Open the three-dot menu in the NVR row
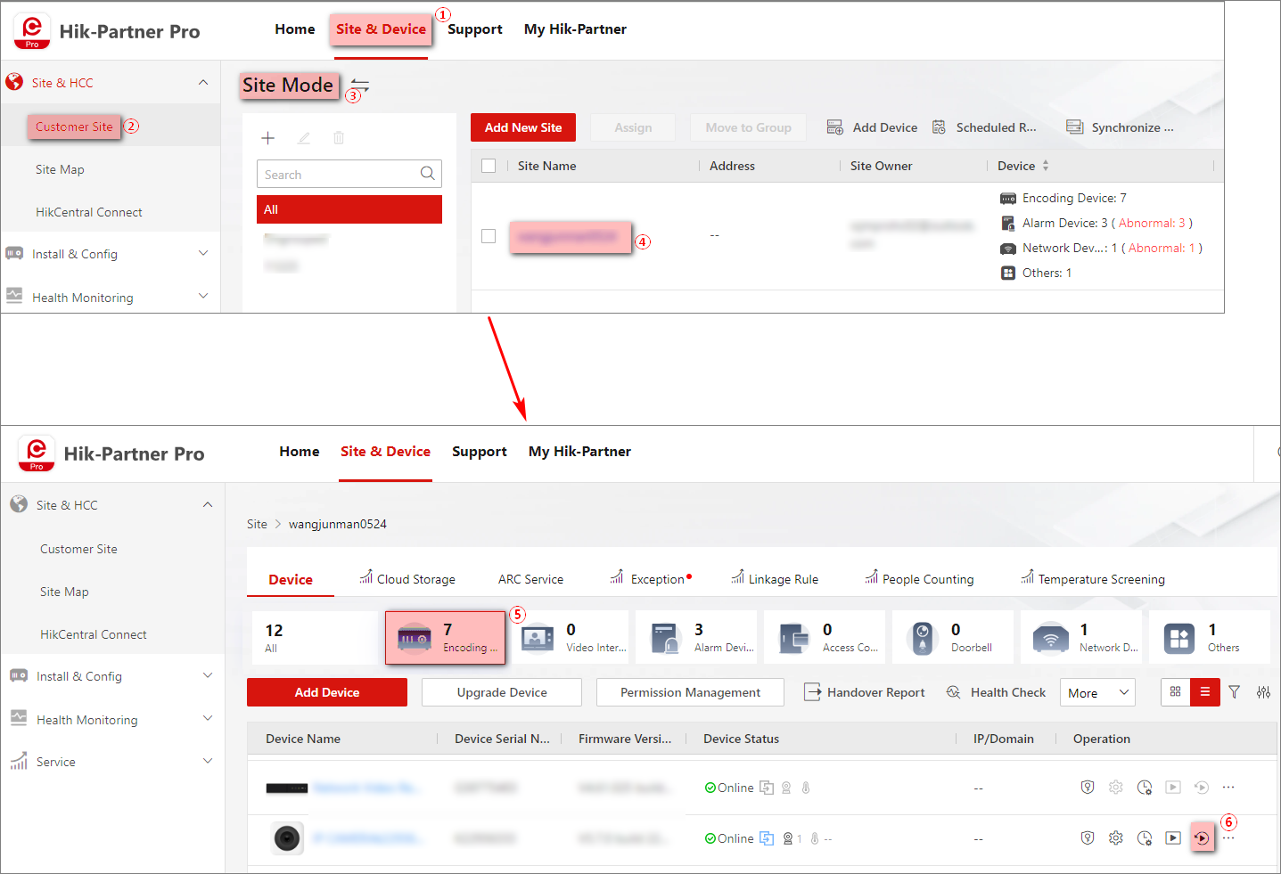Screen dimensions: 1281x874 pyautogui.click(x=1228, y=787)
